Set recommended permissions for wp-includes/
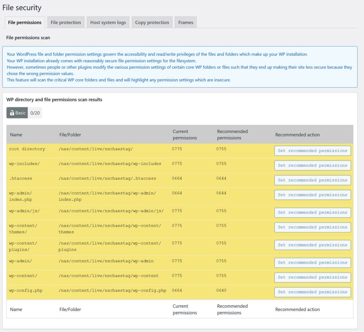Viewport: 364px width, 332px height. pyautogui.click(x=312, y=165)
